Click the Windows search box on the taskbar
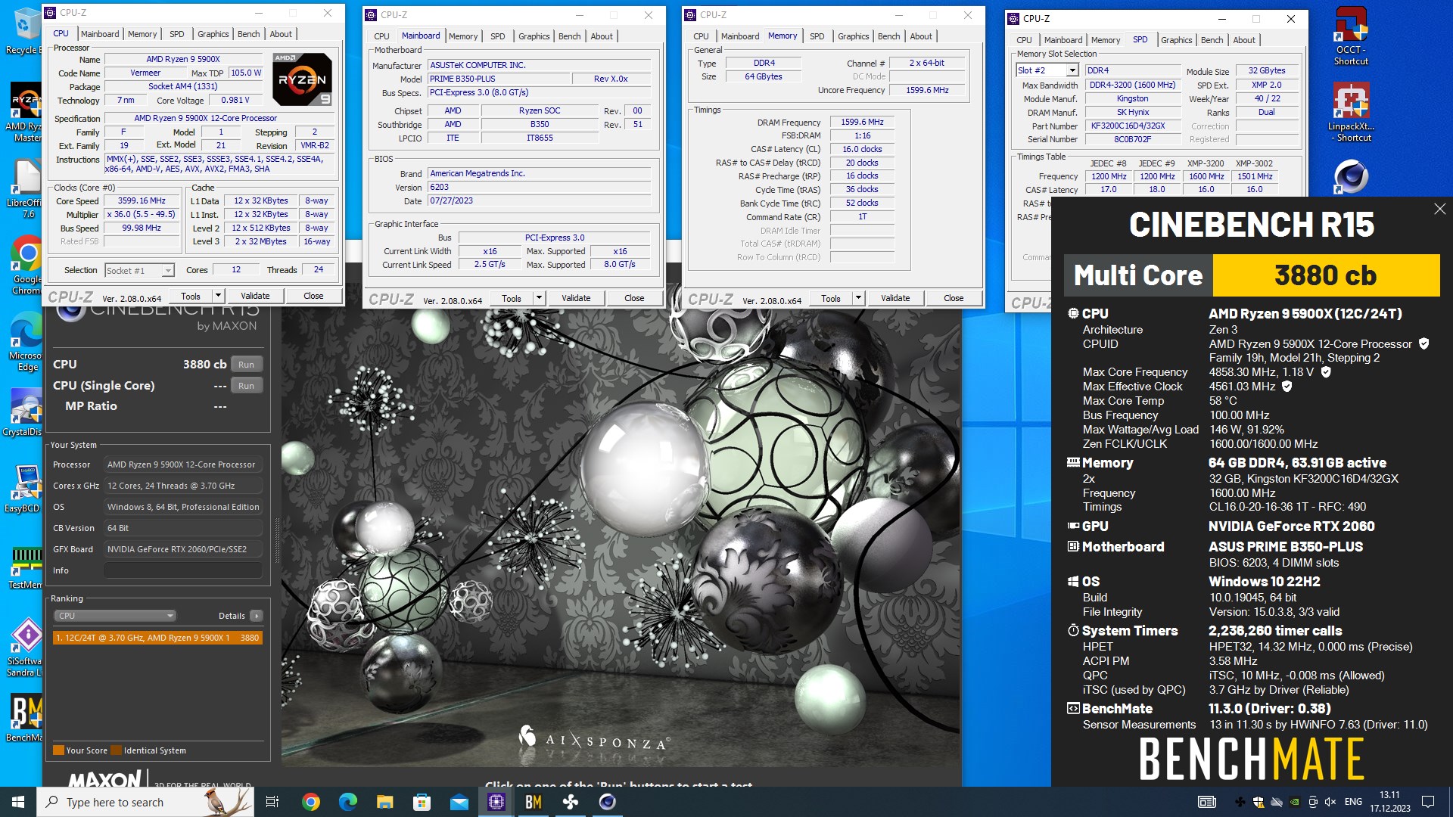 [x=145, y=802]
